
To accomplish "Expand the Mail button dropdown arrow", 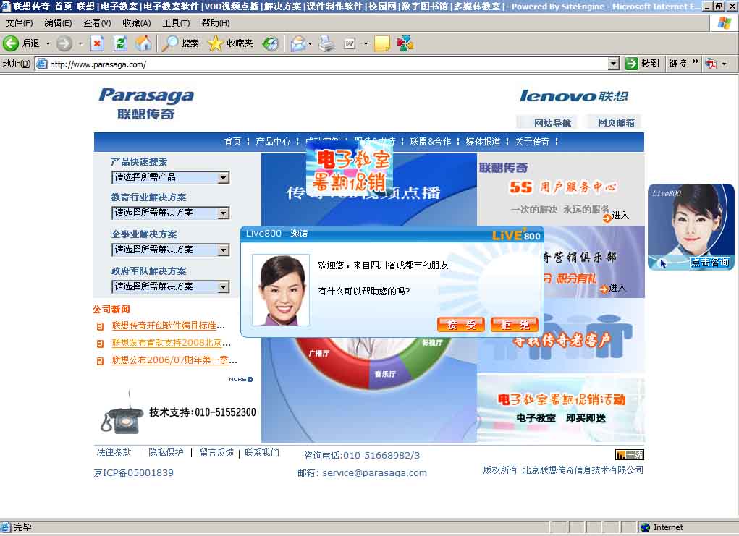I will point(310,43).
